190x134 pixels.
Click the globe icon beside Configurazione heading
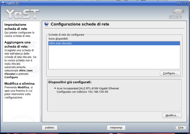point(46,24)
